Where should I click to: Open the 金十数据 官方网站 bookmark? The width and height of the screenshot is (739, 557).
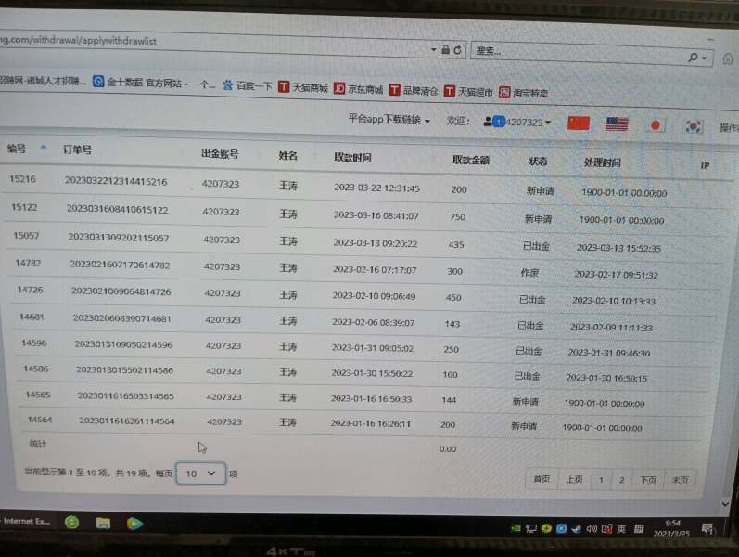tap(153, 83)
